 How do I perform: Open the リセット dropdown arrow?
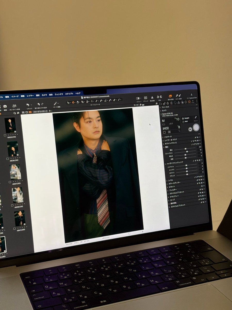click(31, 105)
